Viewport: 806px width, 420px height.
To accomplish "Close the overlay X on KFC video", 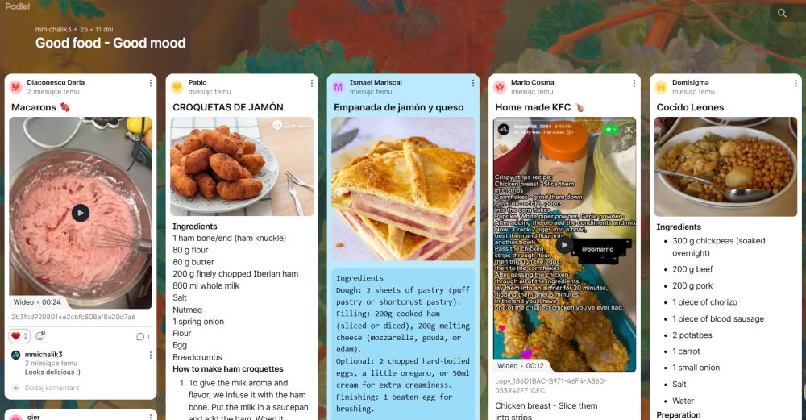I will coord(629,130).
